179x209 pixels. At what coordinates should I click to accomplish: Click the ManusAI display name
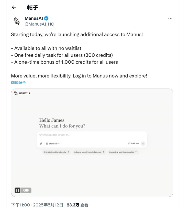coord(34,18)
